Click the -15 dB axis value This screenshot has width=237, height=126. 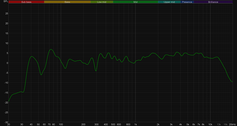click(6, 93)
